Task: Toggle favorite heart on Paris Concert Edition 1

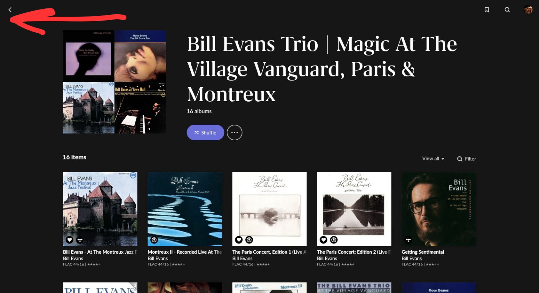Action: click(239, 240)
